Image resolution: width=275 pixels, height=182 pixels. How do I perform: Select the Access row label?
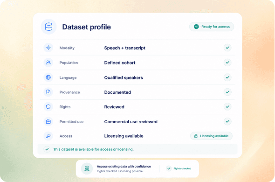66,136
